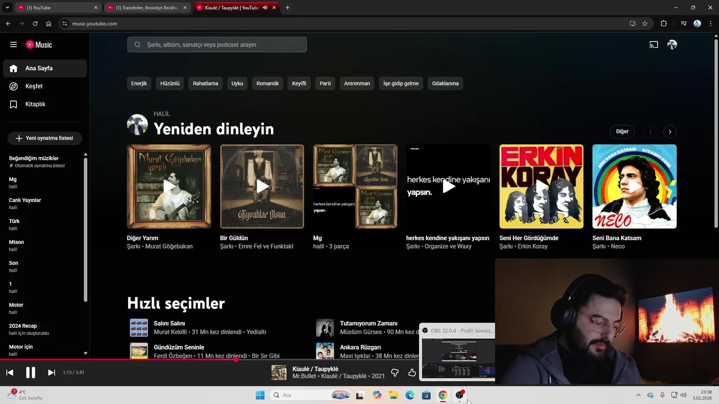Dislike the Kiaulė / Taupyklė song
The width and height of the screenshot is (719, 404).
[394, 373]
